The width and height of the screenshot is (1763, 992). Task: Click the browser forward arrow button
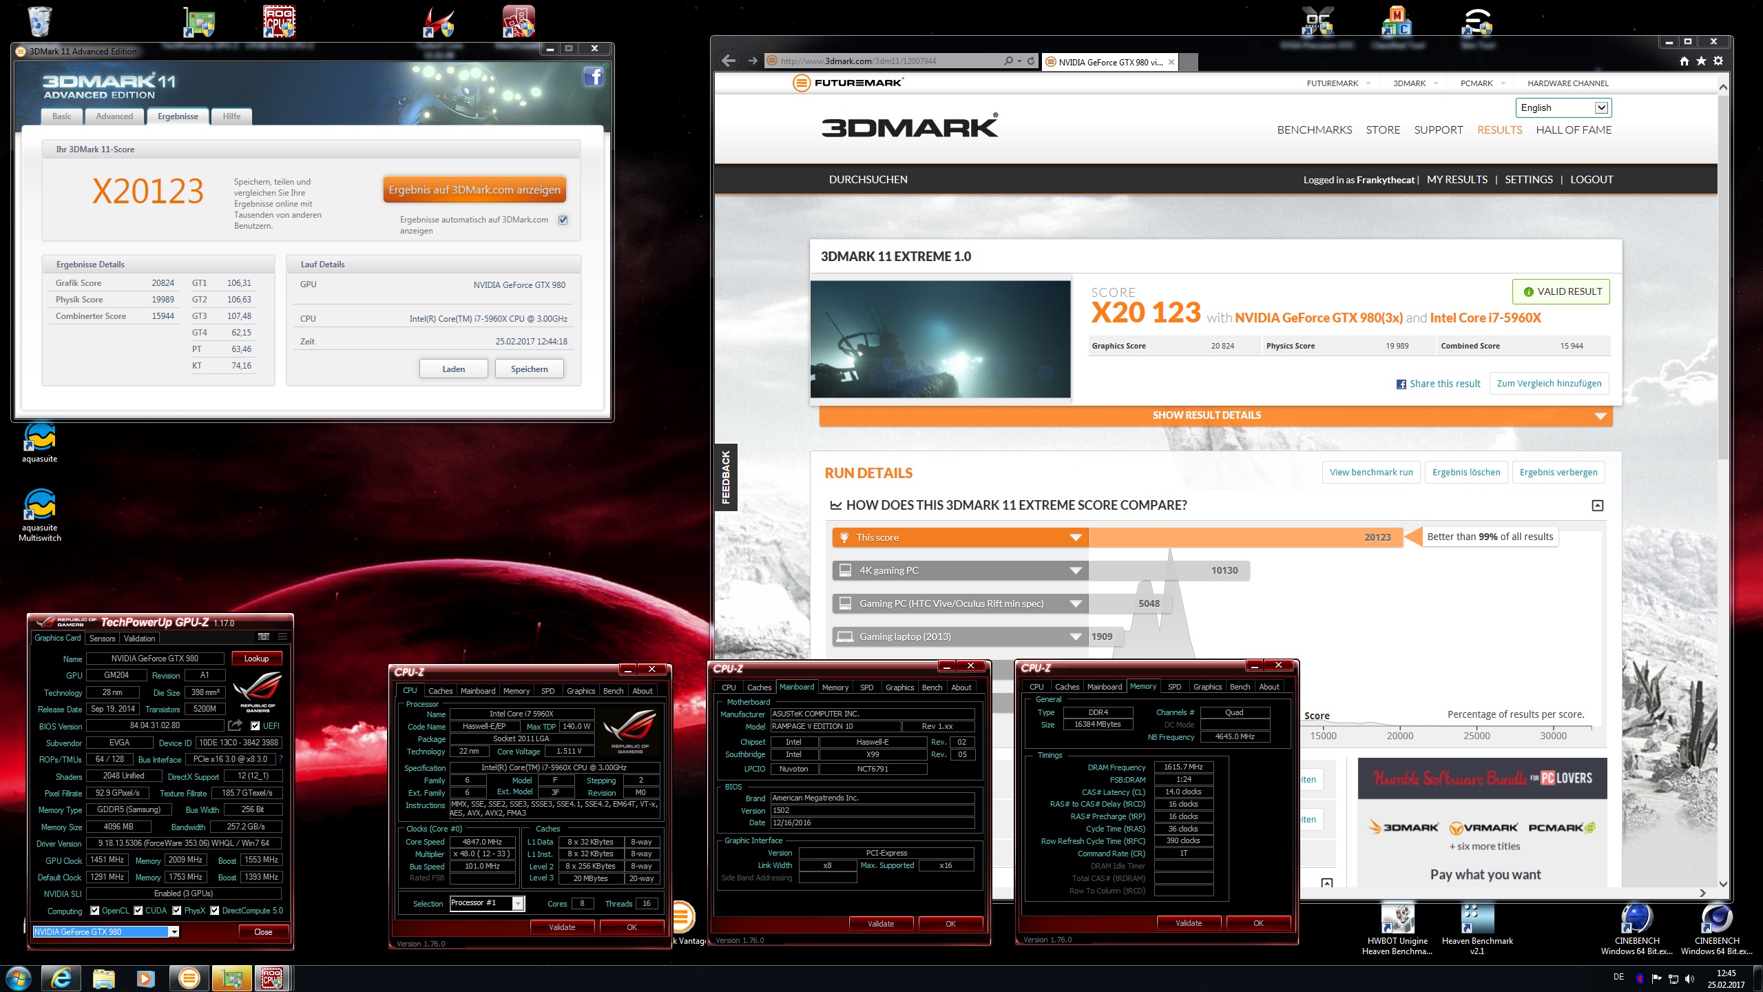pyautogui.click(x=752, y=61)
